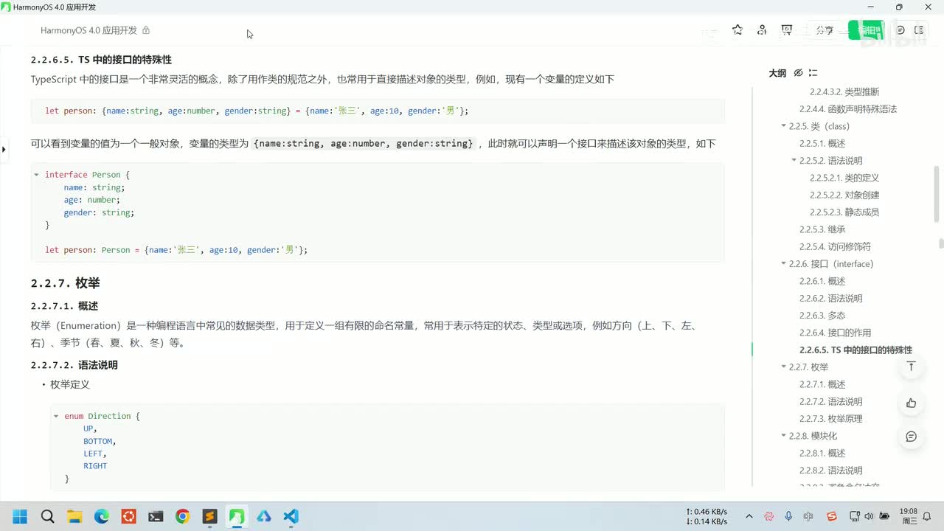Select 2.2.6.5. TS 中的接口的特殊性 outline entry
This screenshot has height=531, width=944.
coord(855,350)
